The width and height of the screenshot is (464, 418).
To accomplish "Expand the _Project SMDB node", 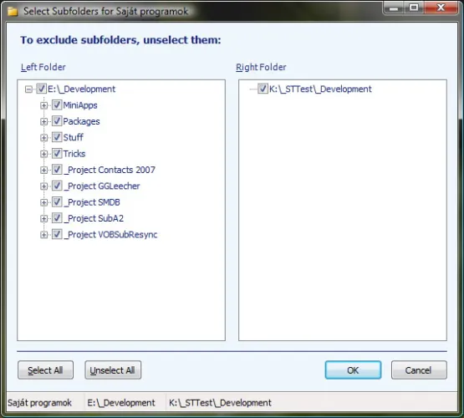I will coord(43,202).
